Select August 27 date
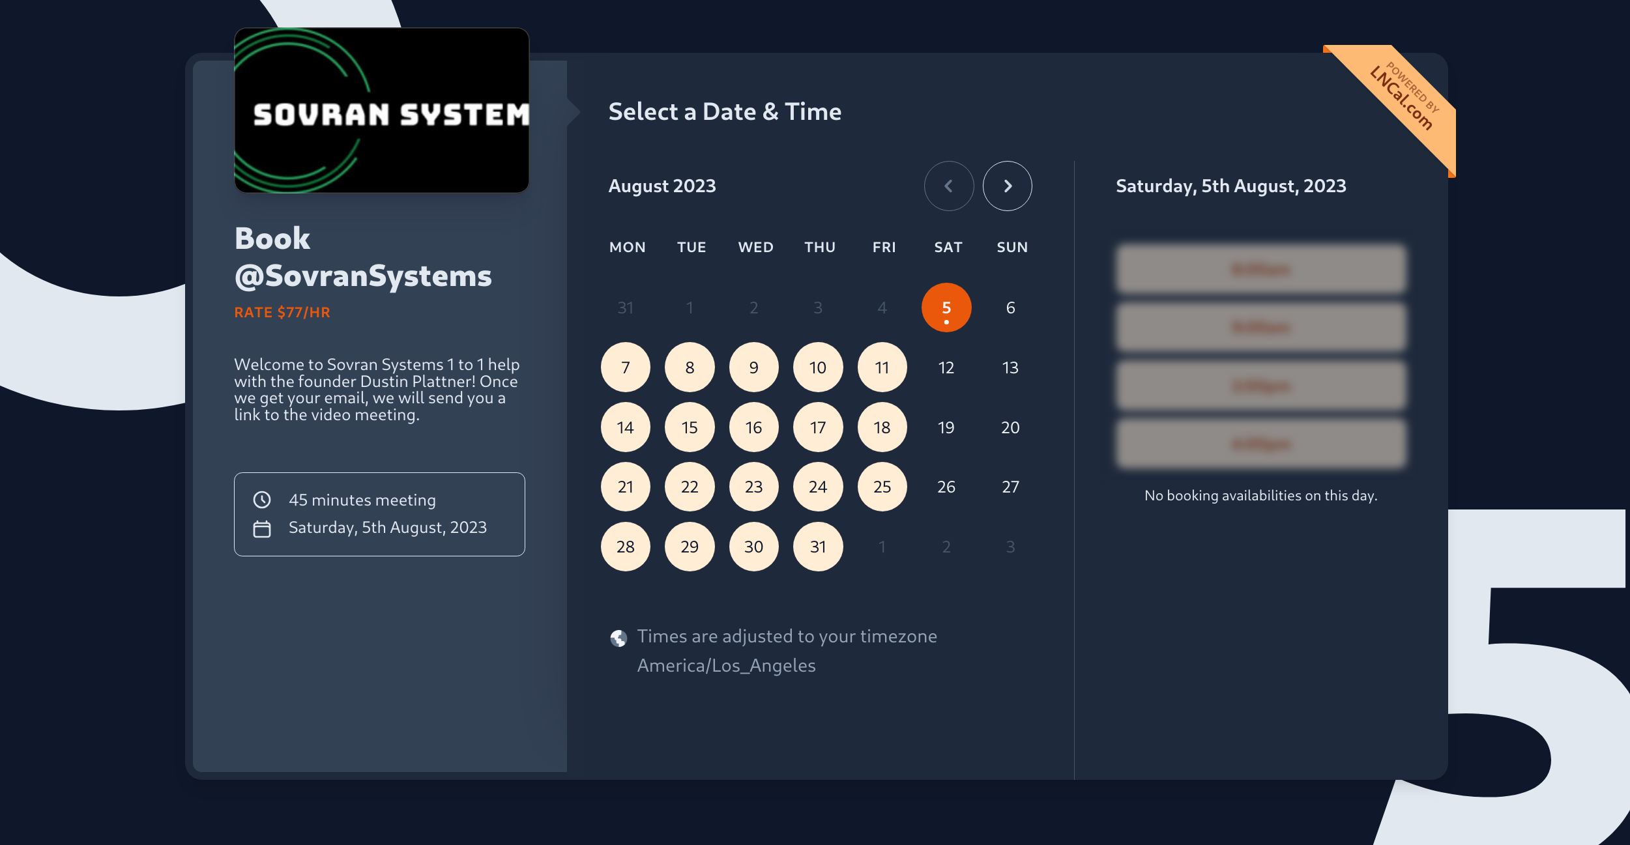Screen dimensions: 1630x845 1010,487
